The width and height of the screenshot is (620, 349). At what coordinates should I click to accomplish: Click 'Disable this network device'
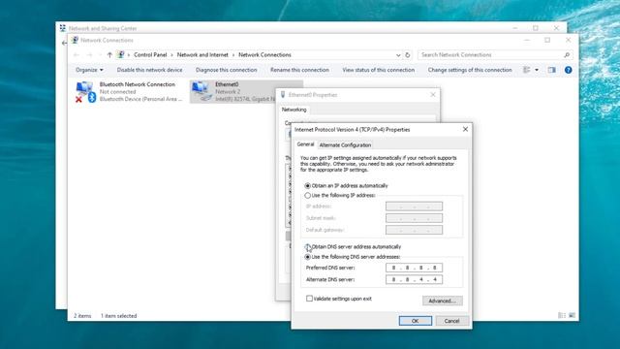[149, 70]
